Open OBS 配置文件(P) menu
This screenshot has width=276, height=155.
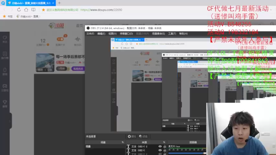[142, 33]
